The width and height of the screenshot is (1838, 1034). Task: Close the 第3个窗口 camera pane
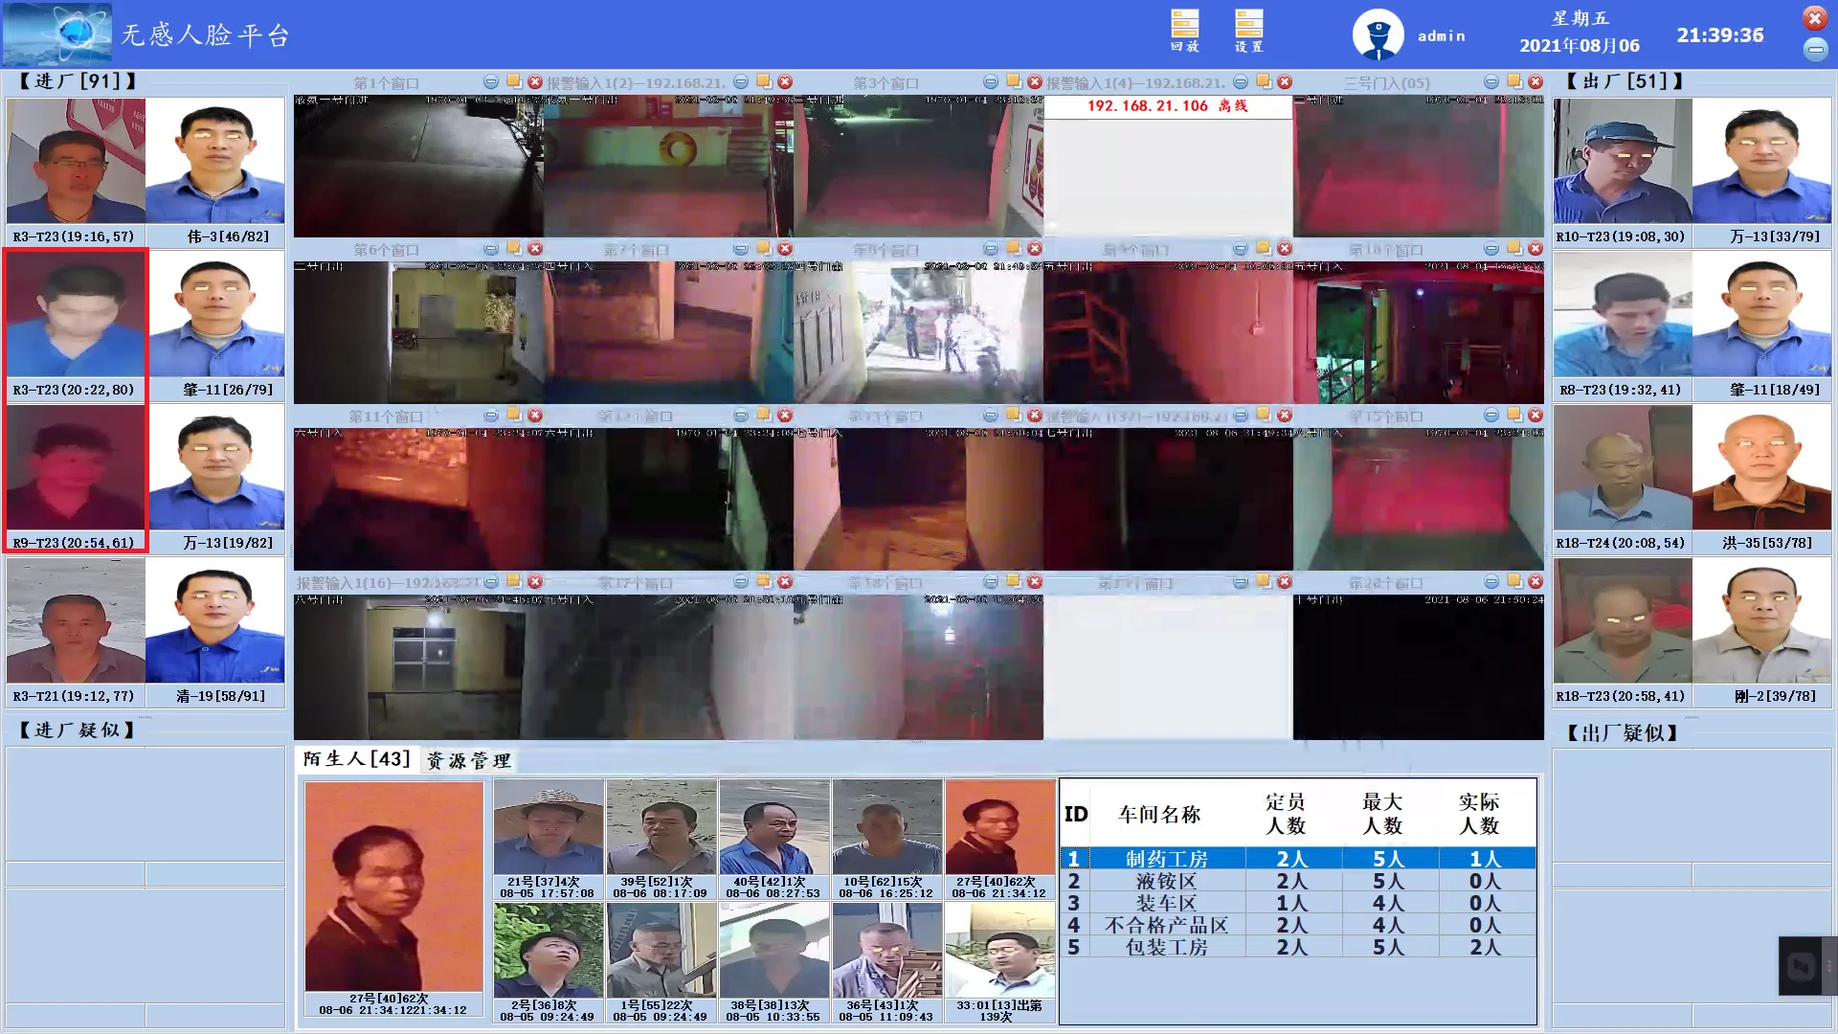[1035, 82]
